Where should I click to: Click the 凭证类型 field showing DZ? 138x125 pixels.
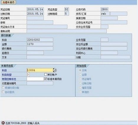67,9
